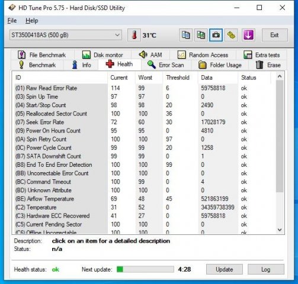This screenshot has height=284, width=298.
Task: Switch to the Disk monitor tab
Action: pos(102,55)
